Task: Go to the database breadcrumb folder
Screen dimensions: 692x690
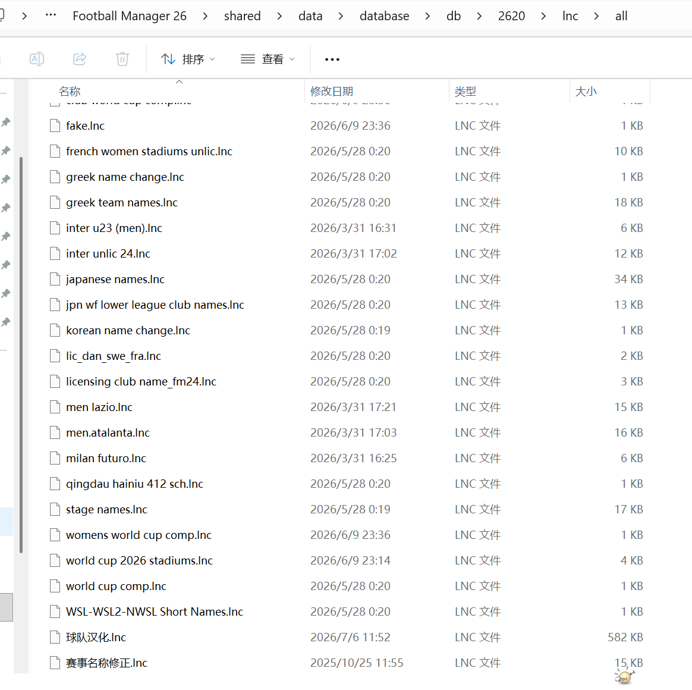Action: pyautogui.click(x=384, y=16)
